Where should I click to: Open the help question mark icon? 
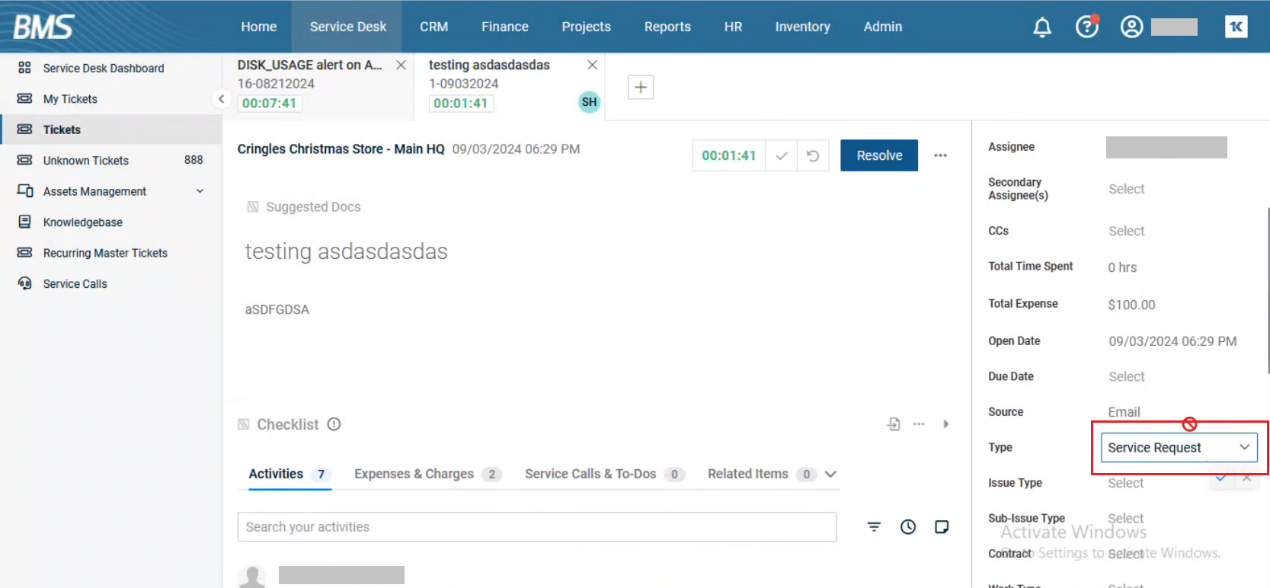coord(1086,27)
